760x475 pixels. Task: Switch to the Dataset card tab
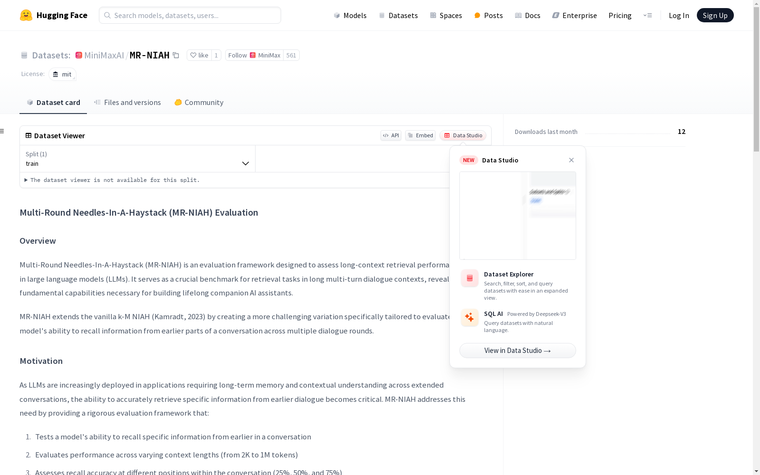(x=53, y=103)
